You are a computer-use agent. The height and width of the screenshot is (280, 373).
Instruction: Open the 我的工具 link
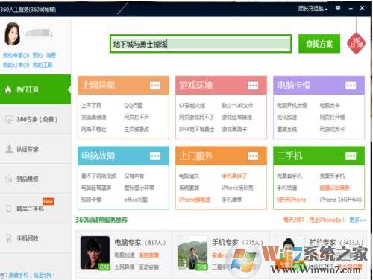[x=43, y=65]
